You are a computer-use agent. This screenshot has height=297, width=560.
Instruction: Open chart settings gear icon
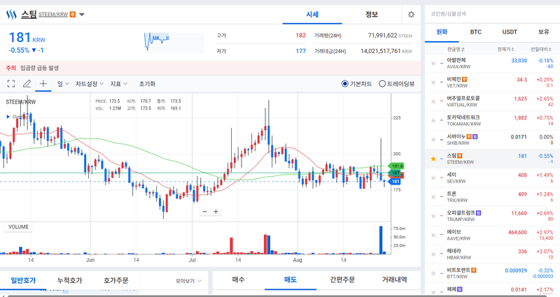pyautogui.click(x=411, y=15)
